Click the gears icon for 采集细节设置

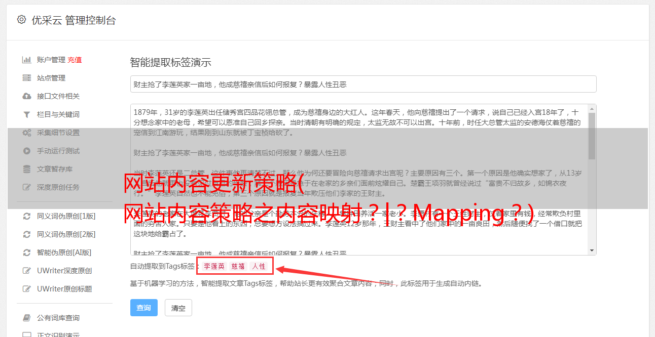pos(27,133)
